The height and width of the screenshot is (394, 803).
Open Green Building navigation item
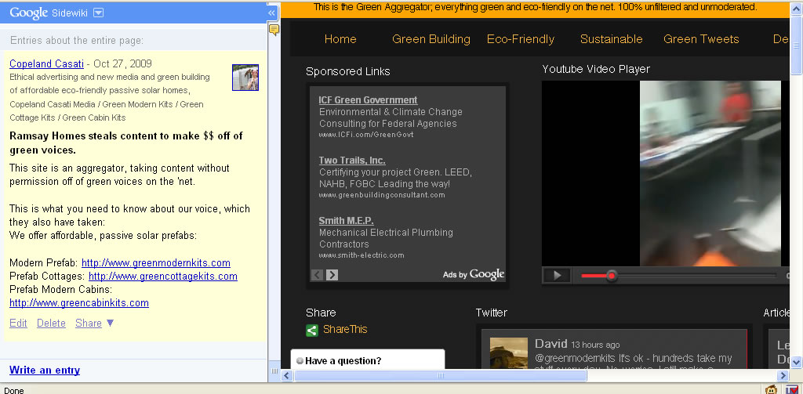click(431, 39)
